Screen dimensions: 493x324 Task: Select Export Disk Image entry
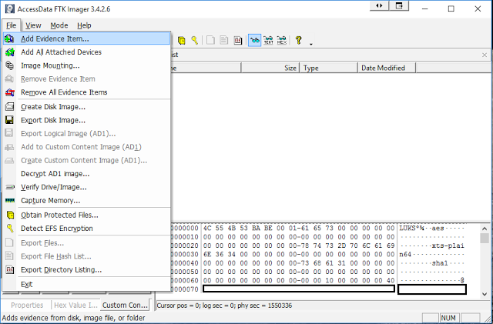point(87,120)
